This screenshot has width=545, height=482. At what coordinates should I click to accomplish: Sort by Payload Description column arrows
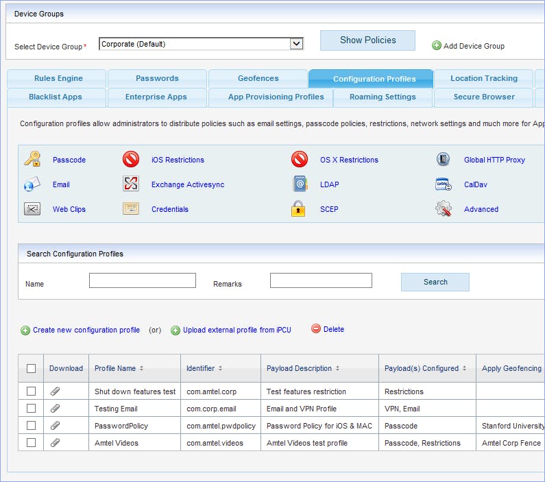pyautogui.click(x=337, y=369)
